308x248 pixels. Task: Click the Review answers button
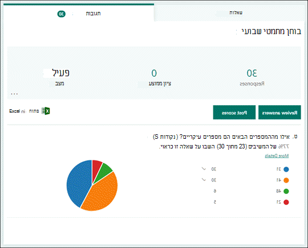click(x=279, y=113)
